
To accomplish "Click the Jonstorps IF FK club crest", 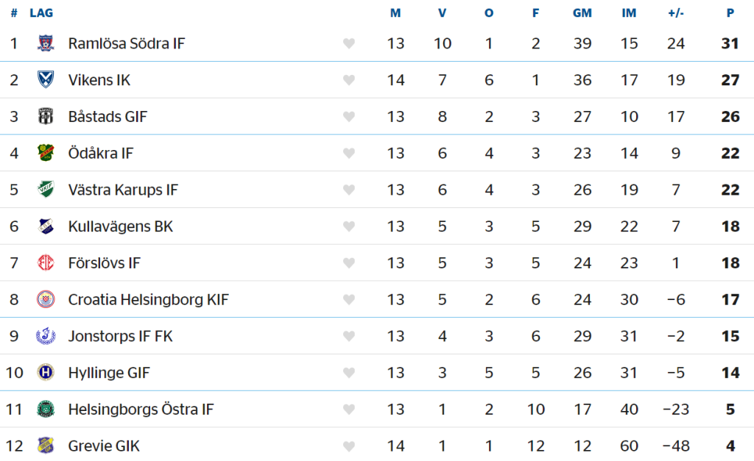I will 46,336.
